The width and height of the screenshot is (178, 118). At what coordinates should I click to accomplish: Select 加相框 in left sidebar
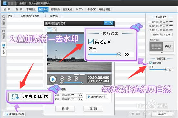point(4,34)
